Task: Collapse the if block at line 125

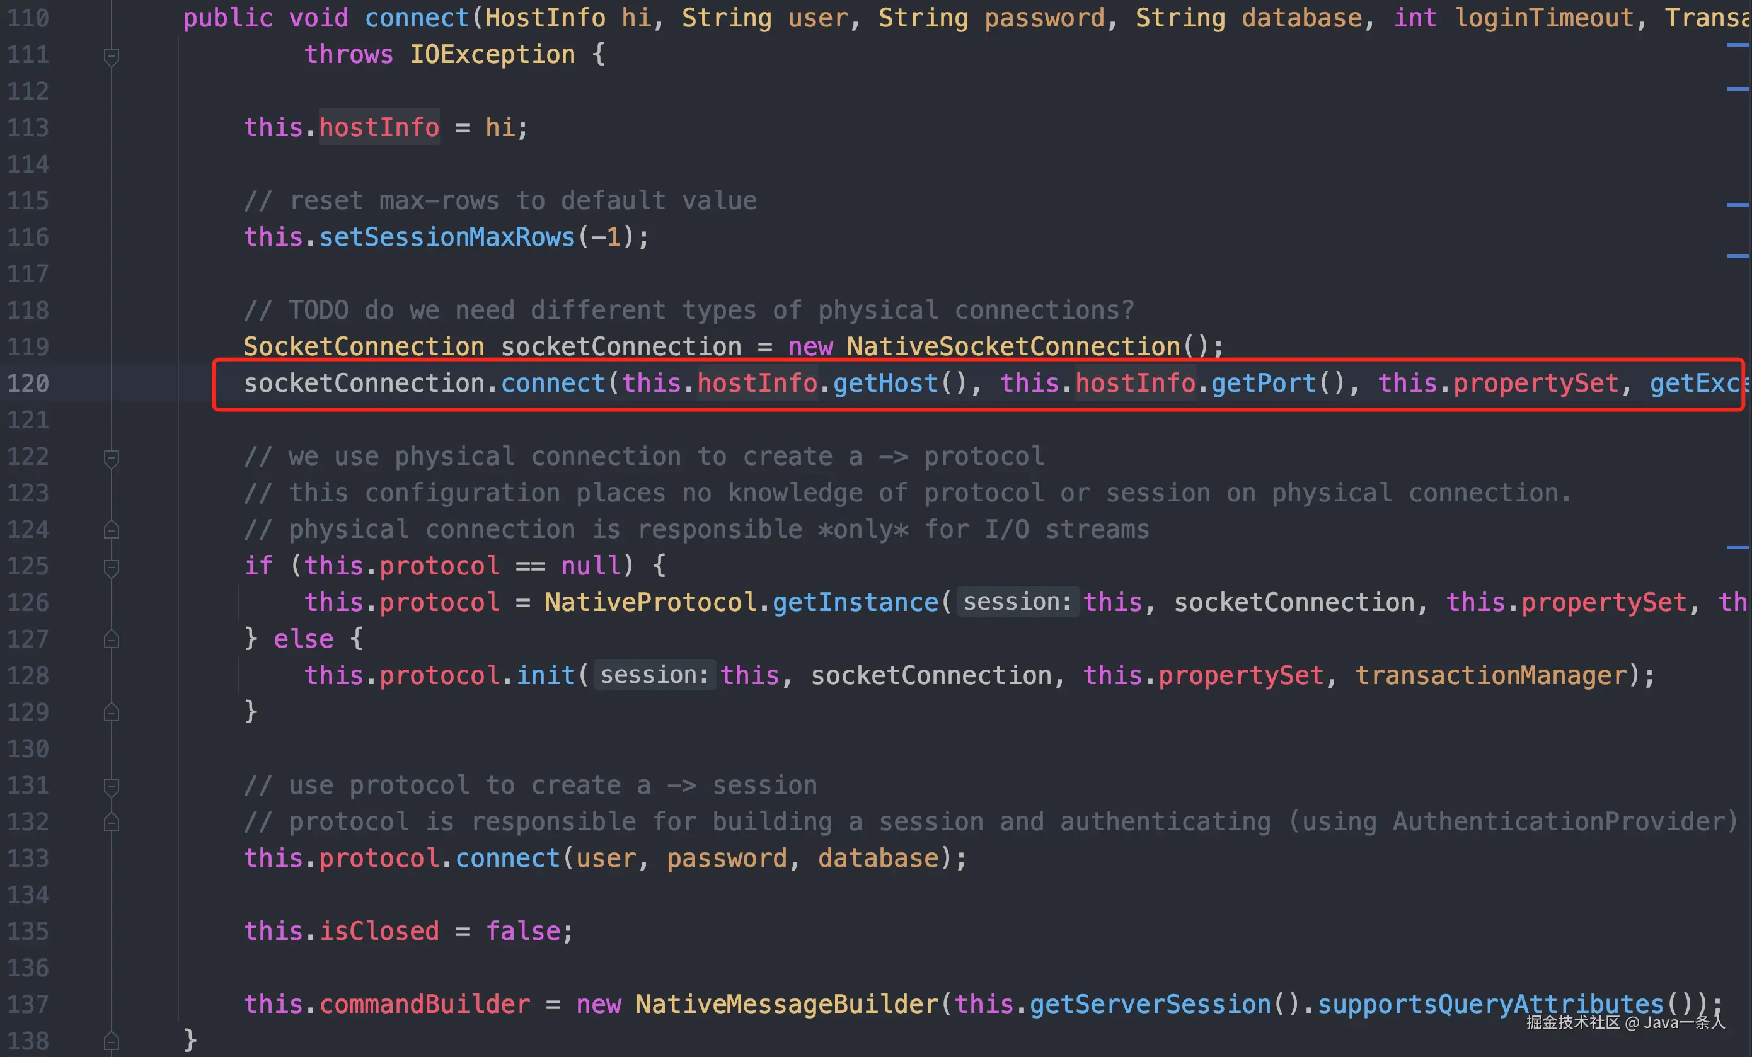Action: click(x=111, y=566)
